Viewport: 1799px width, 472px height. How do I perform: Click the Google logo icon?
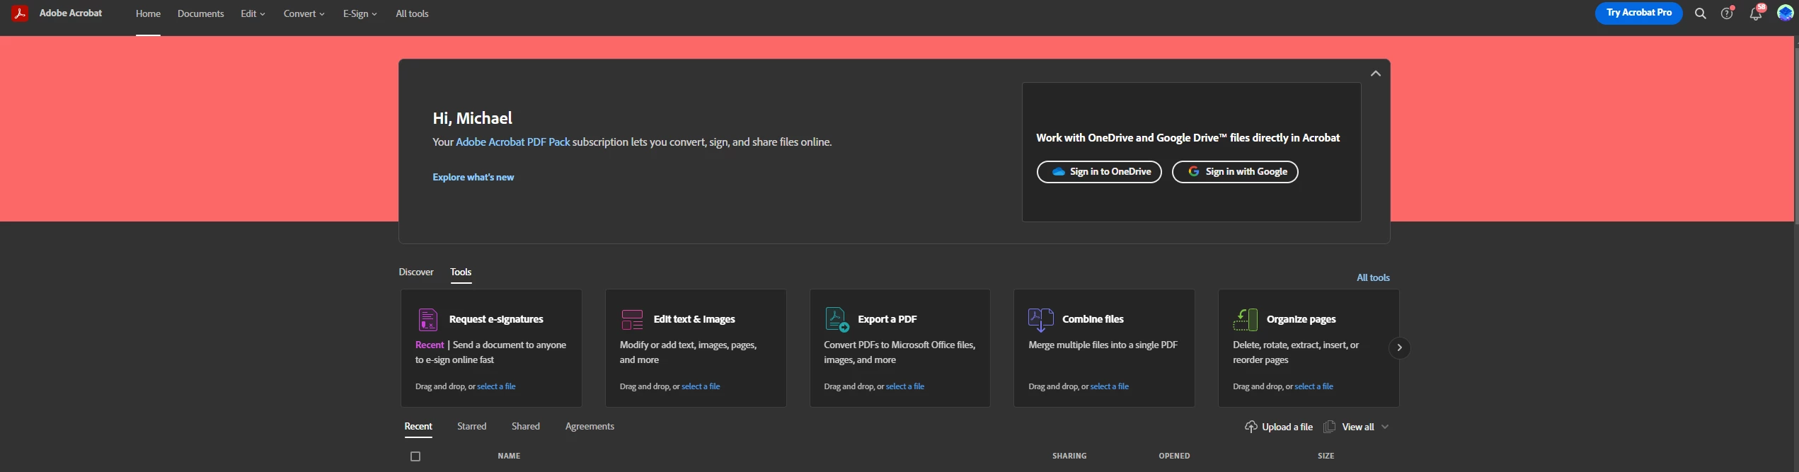(x=1193, y=172)
